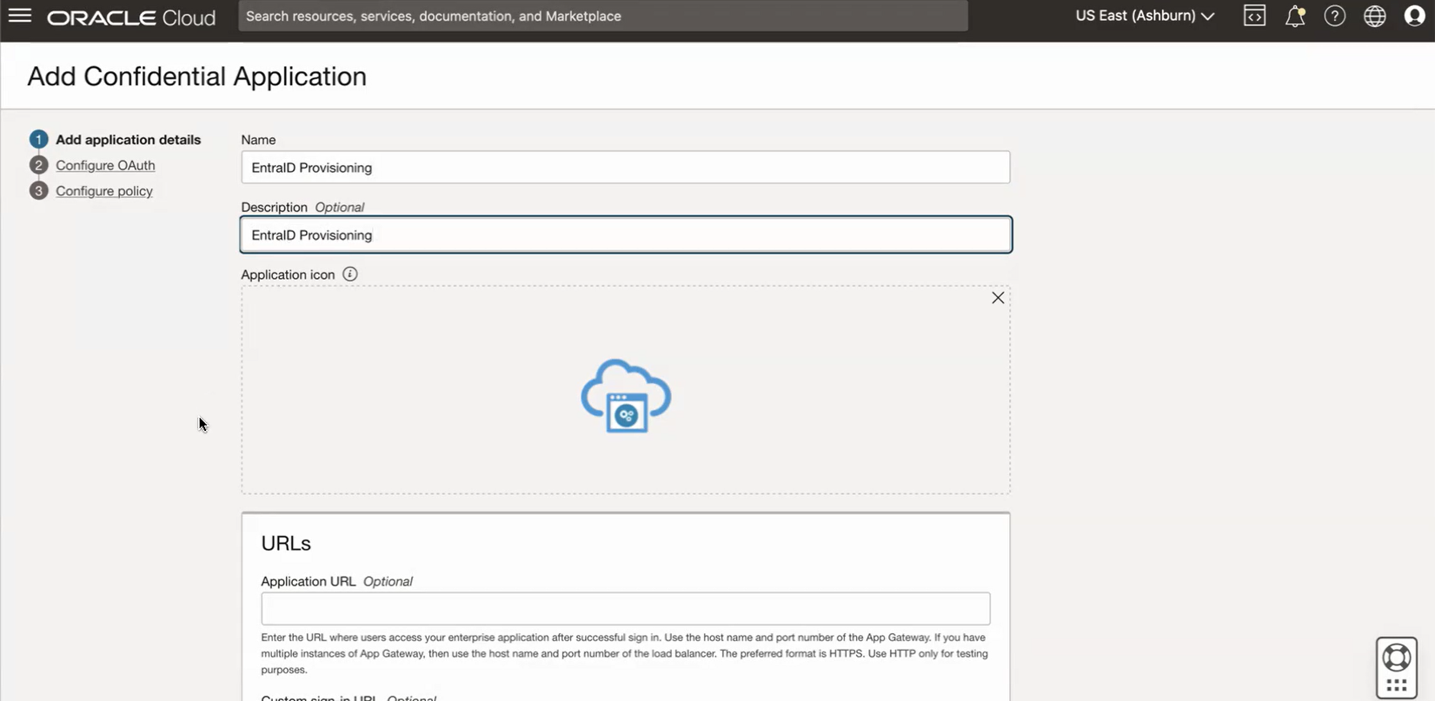1435x701 pixels.
Task: Click into the Description input field
Action: [626, 235]
